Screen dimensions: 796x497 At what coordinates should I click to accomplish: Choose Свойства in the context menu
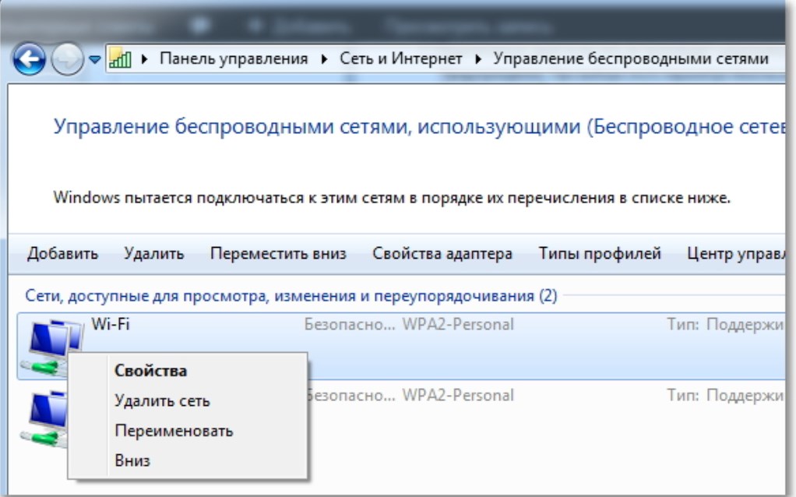point(151,371)
